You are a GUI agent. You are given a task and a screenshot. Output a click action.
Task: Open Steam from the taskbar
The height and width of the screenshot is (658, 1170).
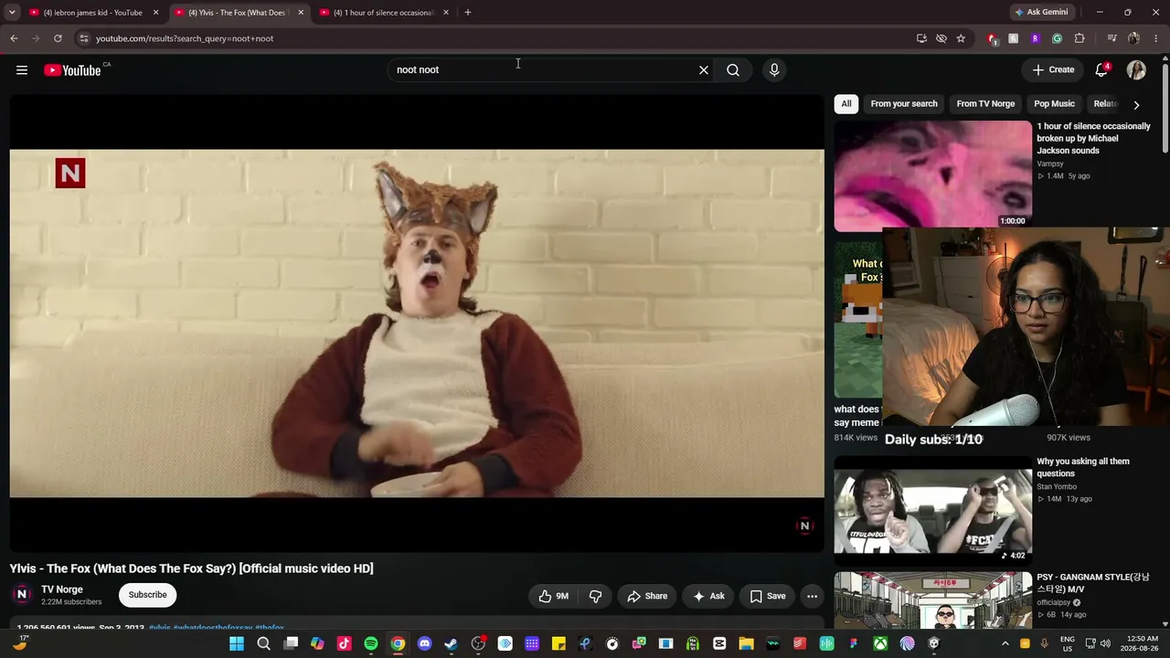tap(451, 644)
